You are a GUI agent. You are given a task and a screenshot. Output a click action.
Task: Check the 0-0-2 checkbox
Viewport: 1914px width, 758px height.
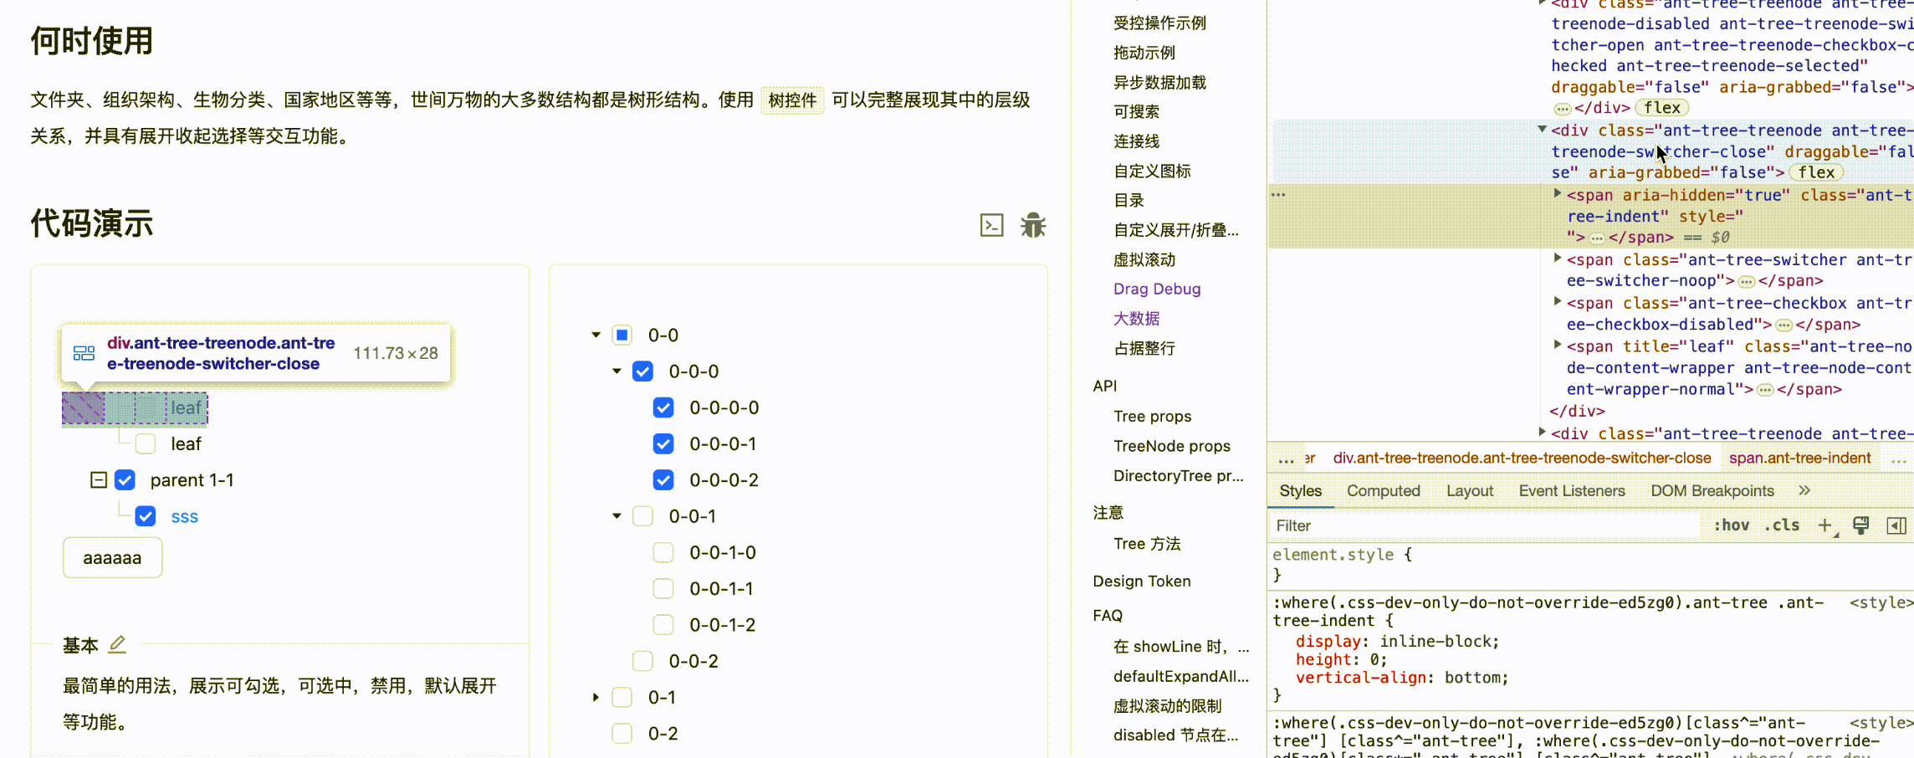coord(642,661)
